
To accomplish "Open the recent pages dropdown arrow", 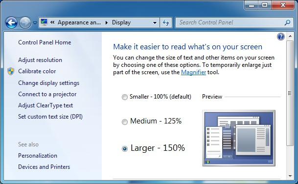I will click(35, 23).
